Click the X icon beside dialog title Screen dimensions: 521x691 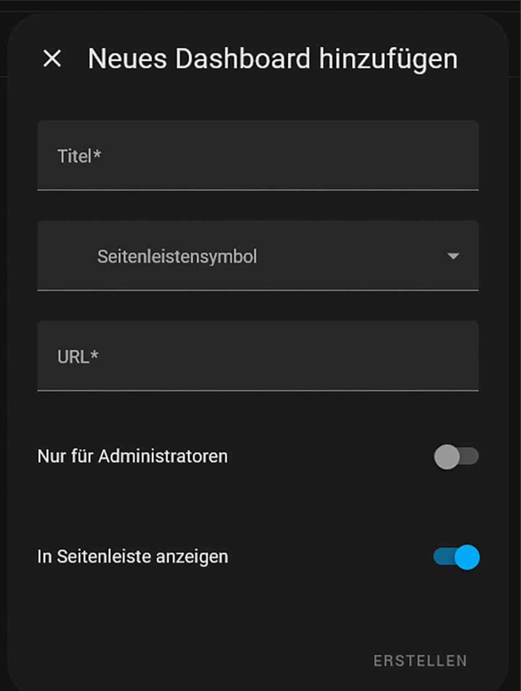pos(52,59)
